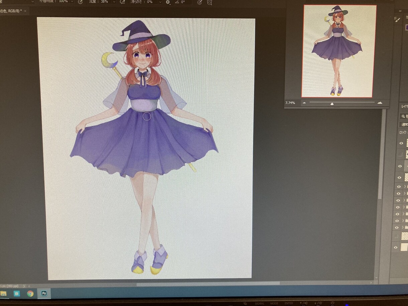408x306 pixels.
Task: Open the flow 38% dropdown arrow
Action: tap(114, 2)
